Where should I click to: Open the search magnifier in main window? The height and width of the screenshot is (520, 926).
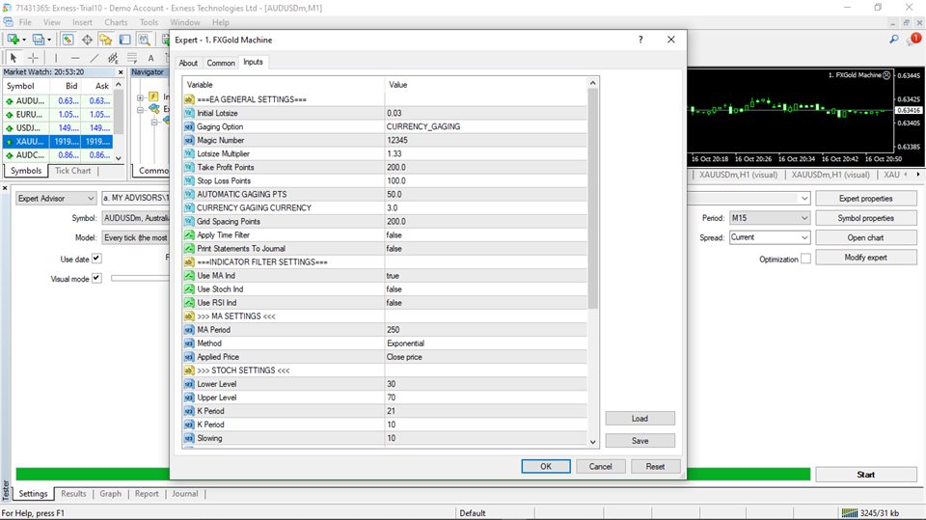click(894, 39)
